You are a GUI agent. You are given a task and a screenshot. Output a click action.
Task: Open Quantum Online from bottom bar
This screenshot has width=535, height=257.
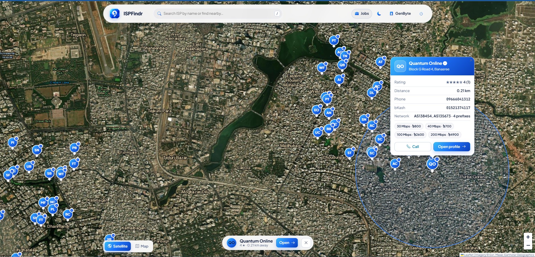pyautogui.click(x=287, y=243)
